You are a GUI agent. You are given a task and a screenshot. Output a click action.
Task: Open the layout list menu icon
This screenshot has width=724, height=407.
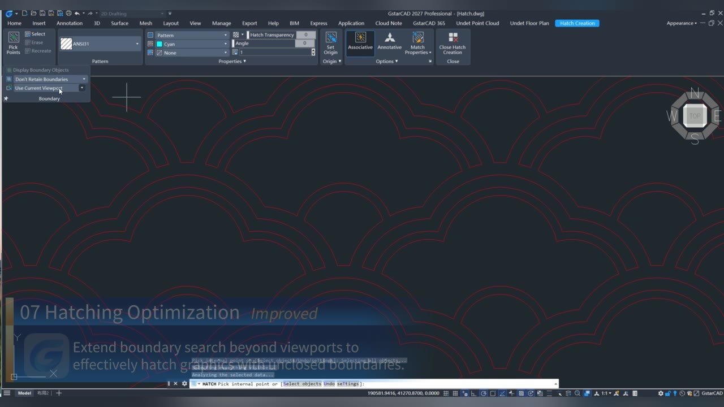(7, 393)
